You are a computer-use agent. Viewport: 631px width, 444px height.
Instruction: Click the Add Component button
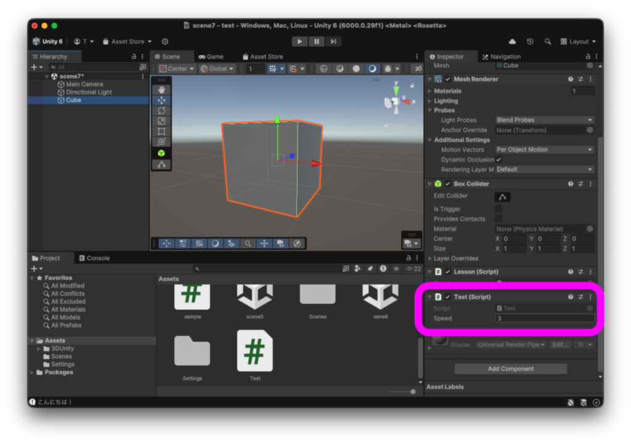pyautogui.click(x=510, y=369)
